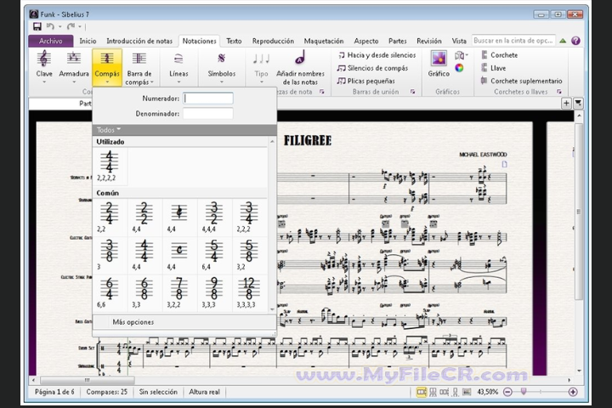Viewport: 612px width, 408px height.
Task: Click the zoom out minus button
Action: pyautogui.click(x=507, y=392)
